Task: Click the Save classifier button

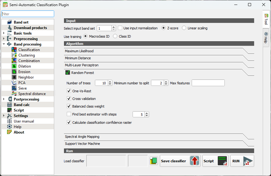Action: pos(180,161)
